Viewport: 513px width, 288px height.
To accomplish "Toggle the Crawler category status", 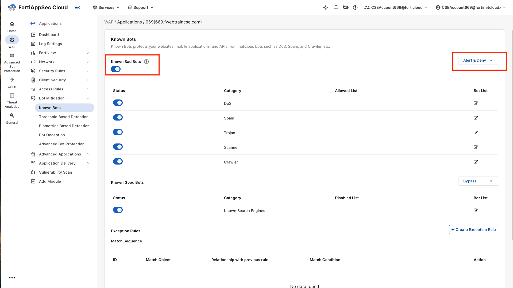I will pyautogui.click(x=118, y=161).
